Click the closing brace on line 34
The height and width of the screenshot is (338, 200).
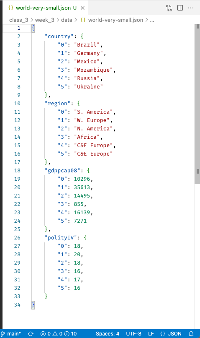(33, 304)
